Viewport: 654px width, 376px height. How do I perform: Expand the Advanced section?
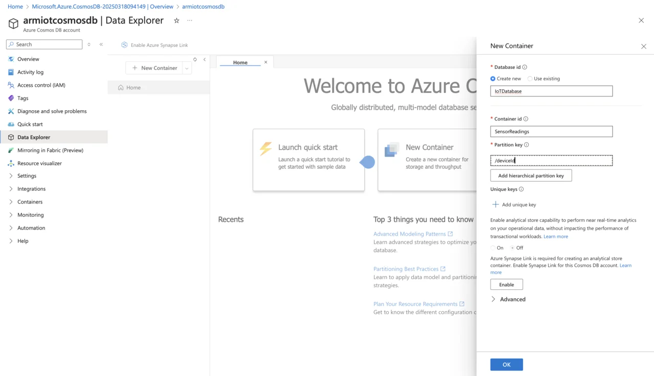pos(494,299)
